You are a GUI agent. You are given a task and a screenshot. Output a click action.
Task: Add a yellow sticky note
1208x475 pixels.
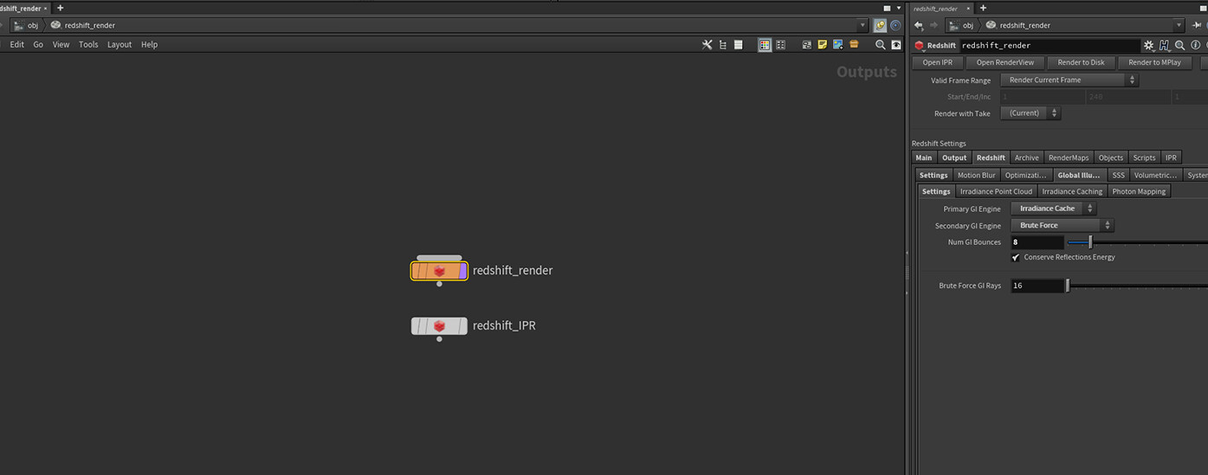(x=823, y=45)
